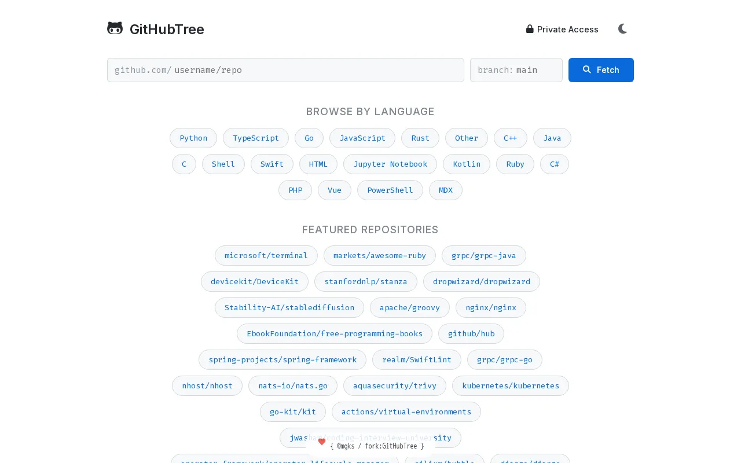Open devicekit/DeviceKit repository
741x463 pixels.
click(255, 281)
